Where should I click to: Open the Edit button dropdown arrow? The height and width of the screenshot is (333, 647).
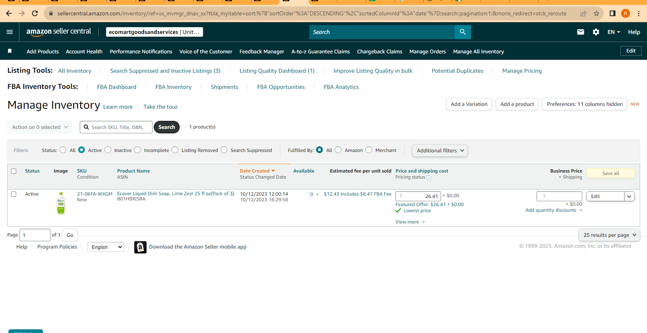(630, 196)
